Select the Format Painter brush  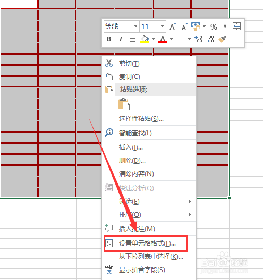pyautogui.click(x=222, y=39)
